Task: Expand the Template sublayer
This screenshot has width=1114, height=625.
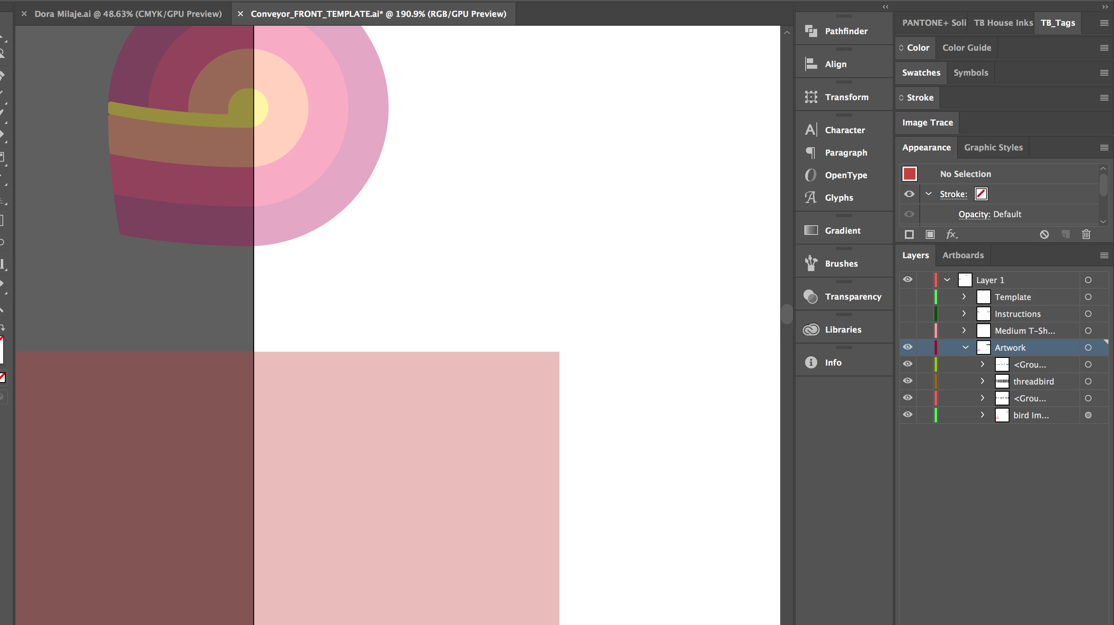Action: 964,297
